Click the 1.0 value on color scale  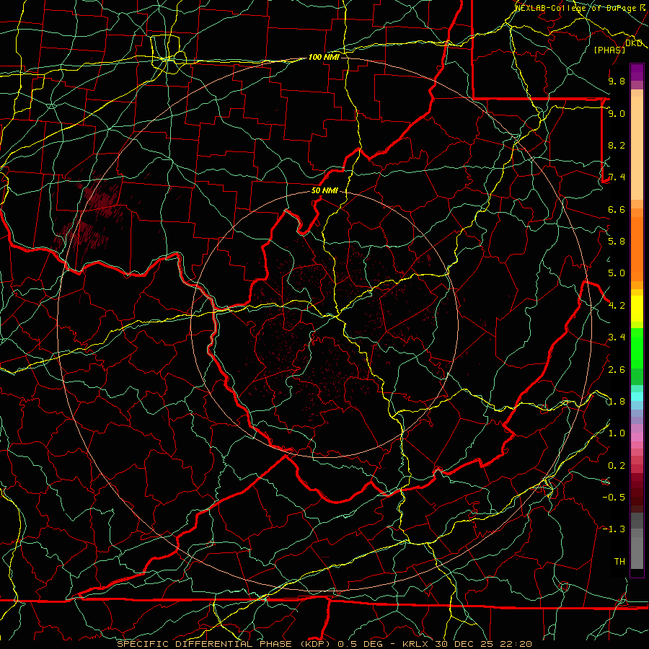click(617, 433)
